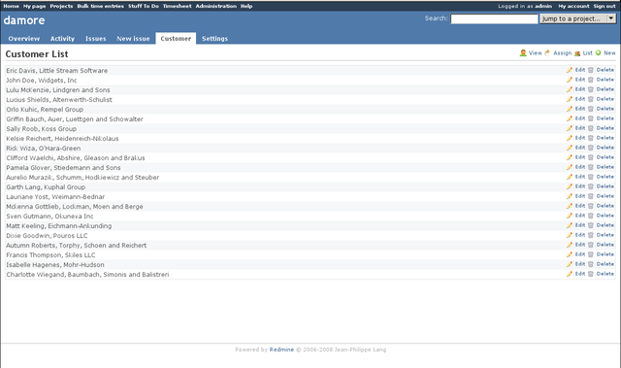
Task: Open Stuff To Do menu link
Action: (144, 6)
